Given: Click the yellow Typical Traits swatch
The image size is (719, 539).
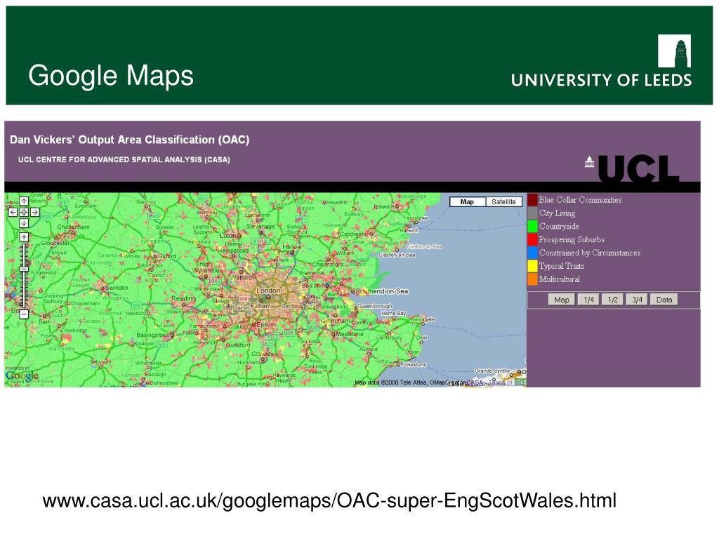Looking at the screenshot, I should coord(532,266).
